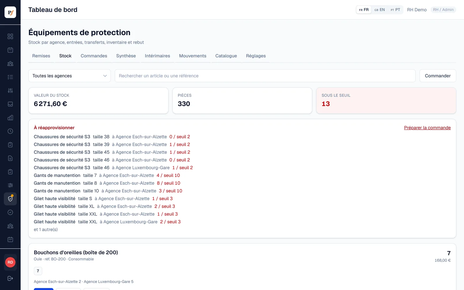Click the RD user avatar
This screenshot has width=464, height=290.
point(10,262)
